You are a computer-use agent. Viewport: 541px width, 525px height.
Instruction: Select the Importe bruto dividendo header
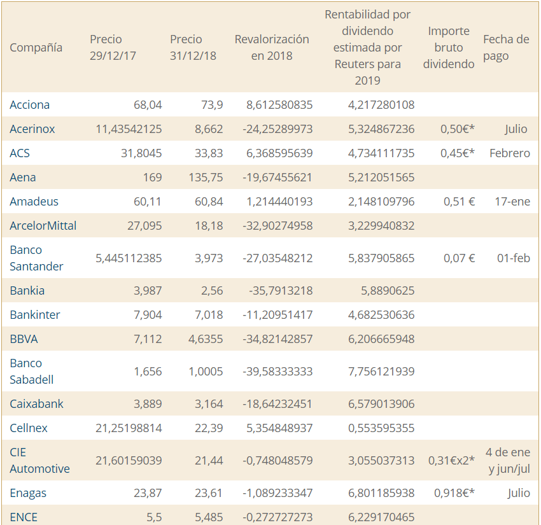(x=449, y=48)
